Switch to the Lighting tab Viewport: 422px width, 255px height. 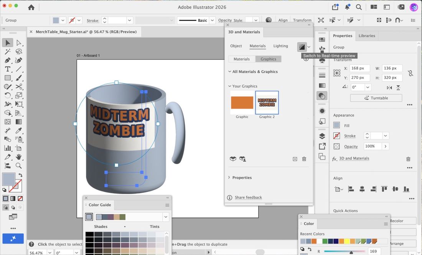click(281, 46)
